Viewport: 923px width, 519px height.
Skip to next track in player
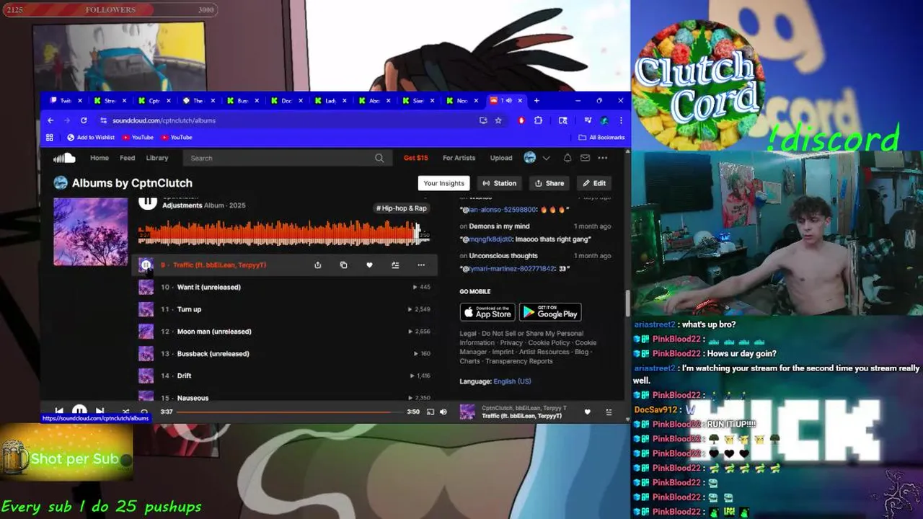100,412
